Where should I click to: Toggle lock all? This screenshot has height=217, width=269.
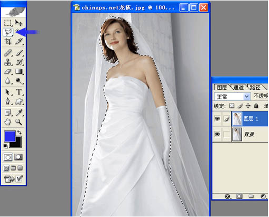[256, 106]
